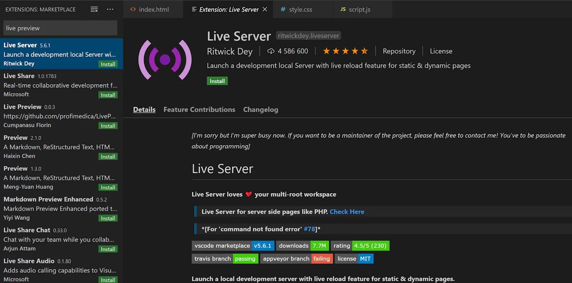Screen dimensions: 572x283
Task: Click the license MIT badge
Action: [x=354, y=259]
